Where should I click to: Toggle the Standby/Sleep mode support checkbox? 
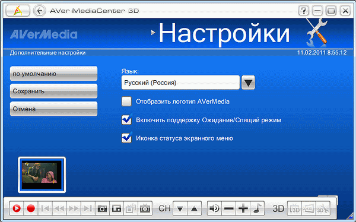[126, 119]
